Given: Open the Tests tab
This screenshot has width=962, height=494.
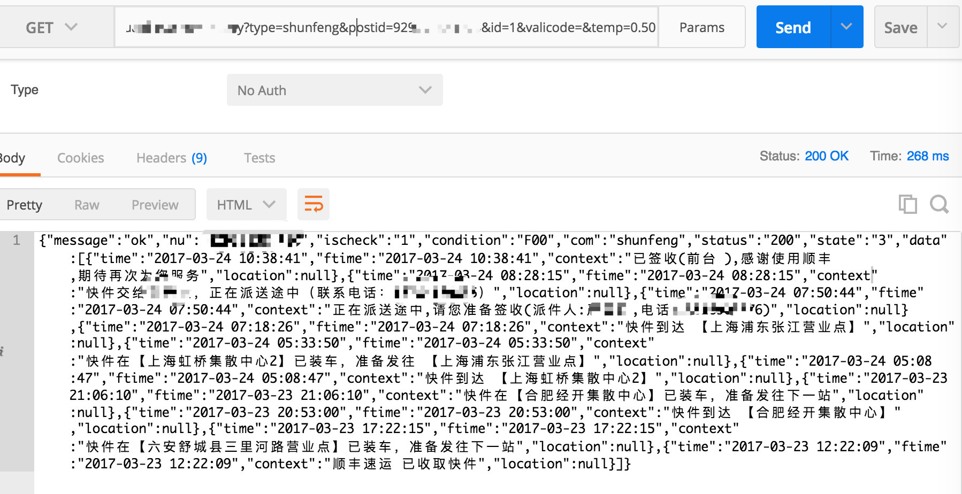Looking at the screenshot, I should point(259,158).
